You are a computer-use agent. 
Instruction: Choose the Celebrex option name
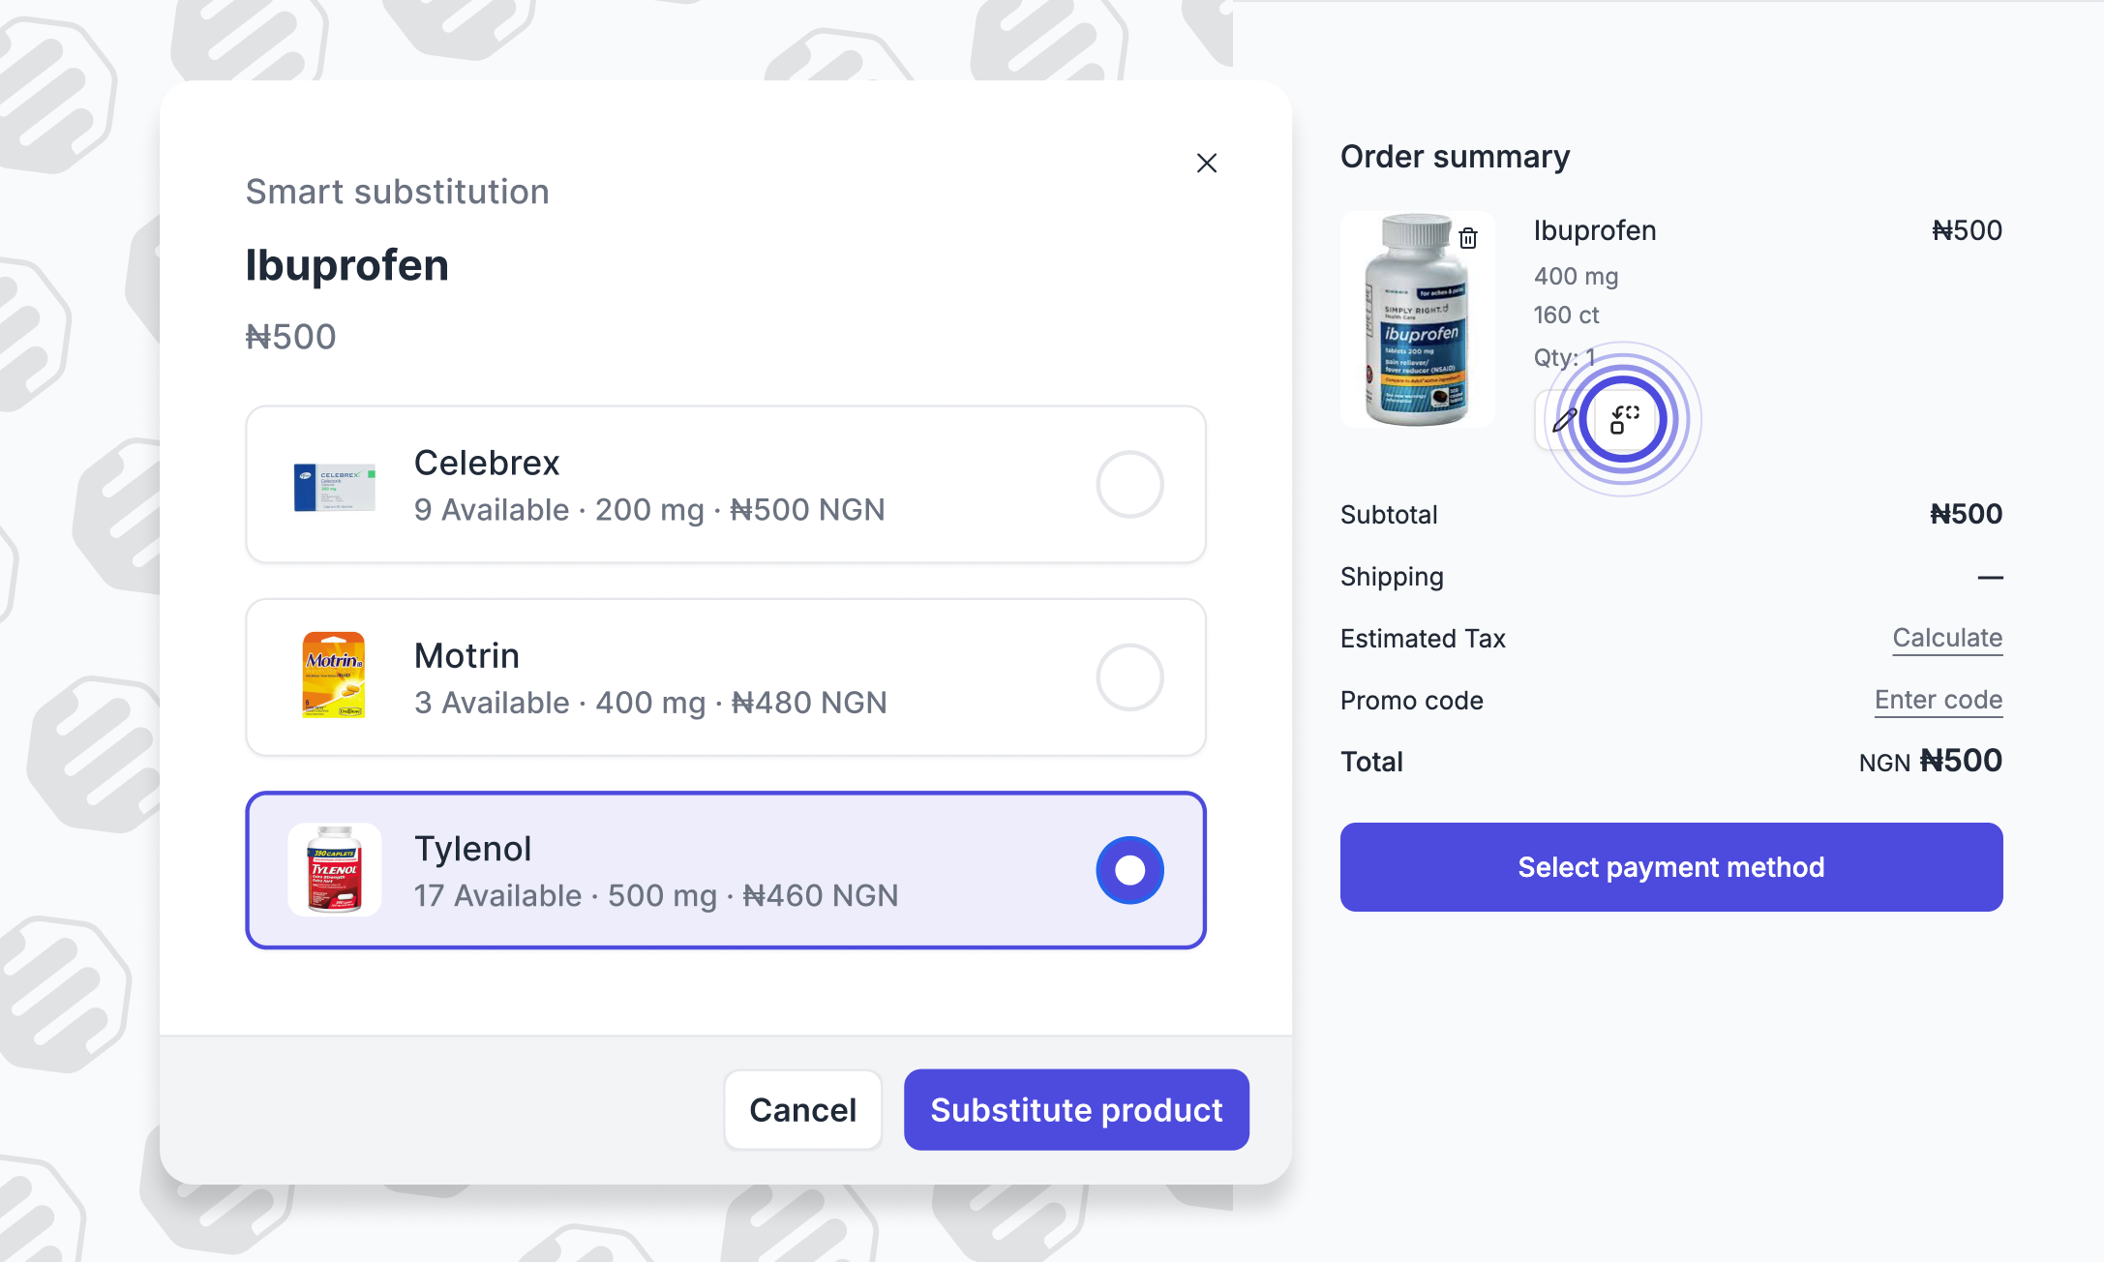pos(487,463)
